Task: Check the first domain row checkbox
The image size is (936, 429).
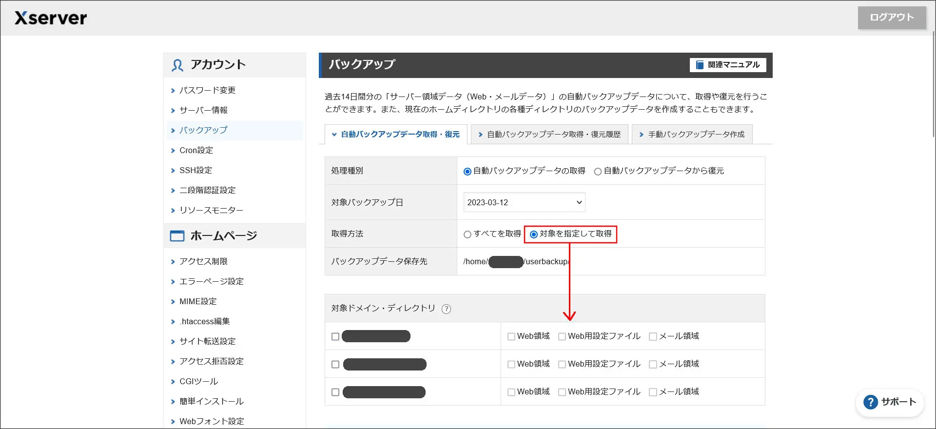Action: click(335, 336)
